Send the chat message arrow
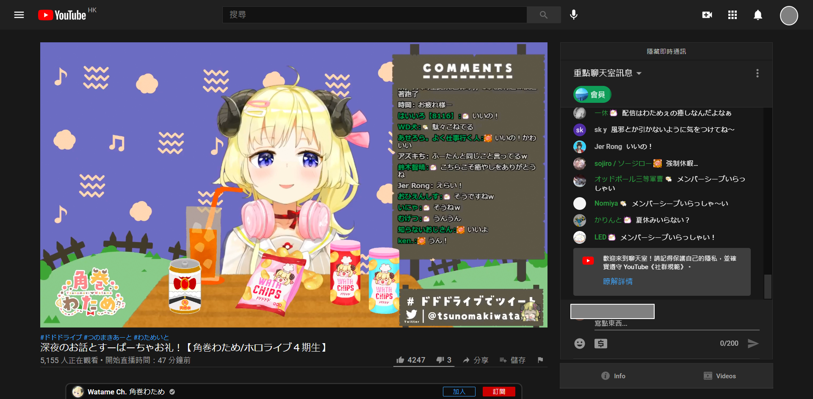This screenshot has width=813, height=399. pyautogui.click(x=753, y=343)
